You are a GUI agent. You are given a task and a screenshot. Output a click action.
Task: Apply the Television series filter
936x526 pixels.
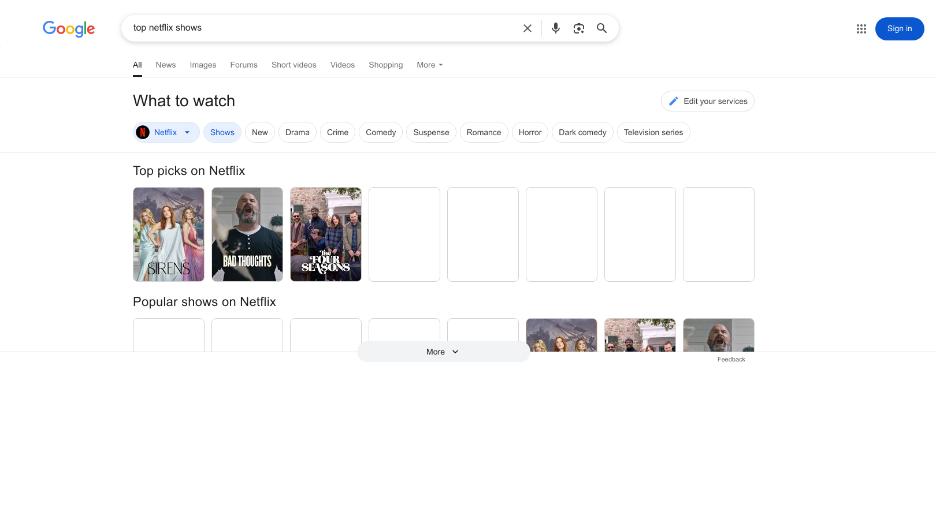(x=653, y=132)
